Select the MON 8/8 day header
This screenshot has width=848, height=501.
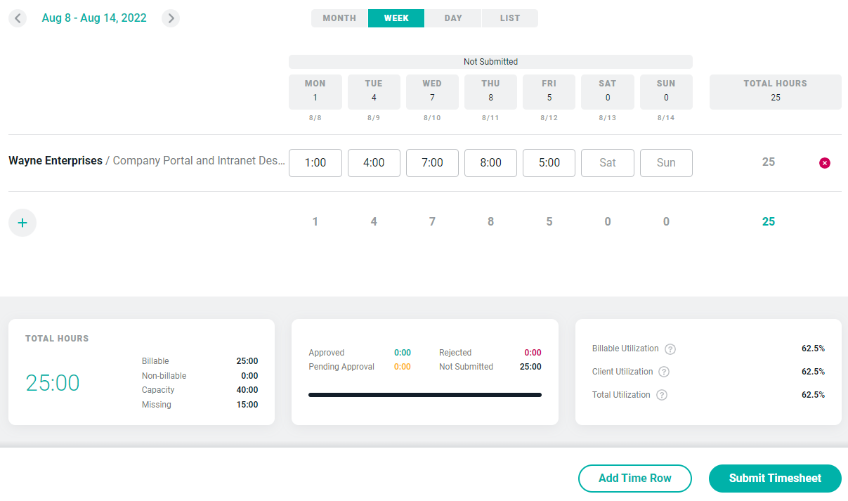pyautogui.click(x=315, y=92)
